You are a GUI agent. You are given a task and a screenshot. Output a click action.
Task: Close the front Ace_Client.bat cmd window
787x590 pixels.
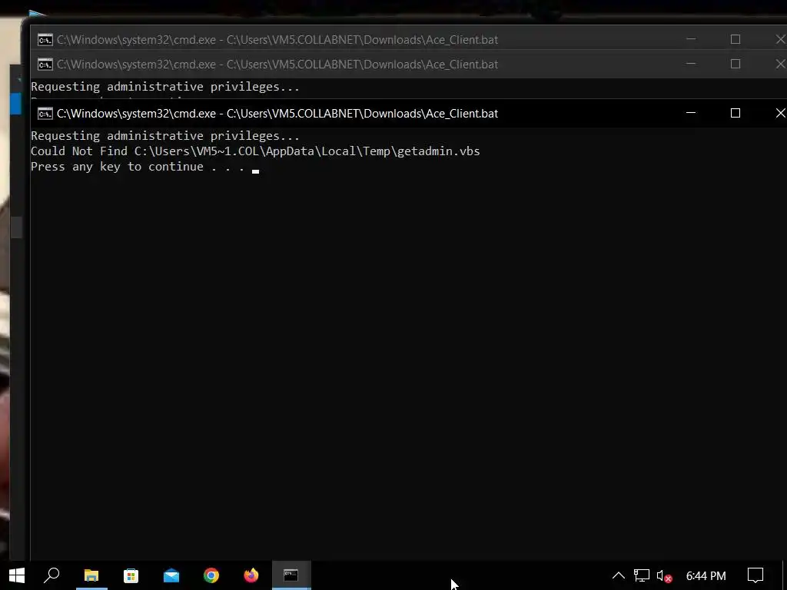click(x=779, y=113)
